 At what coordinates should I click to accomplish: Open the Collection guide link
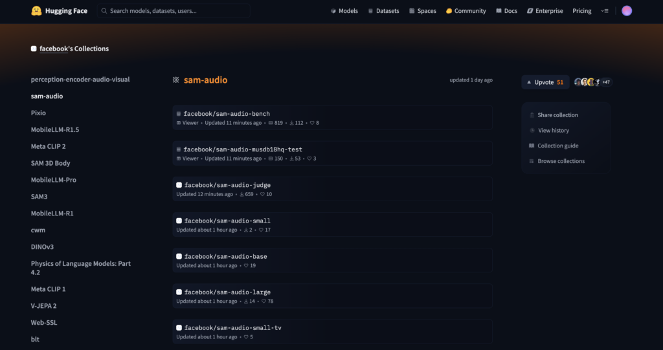pyautogui.click(x=557, y=146)
